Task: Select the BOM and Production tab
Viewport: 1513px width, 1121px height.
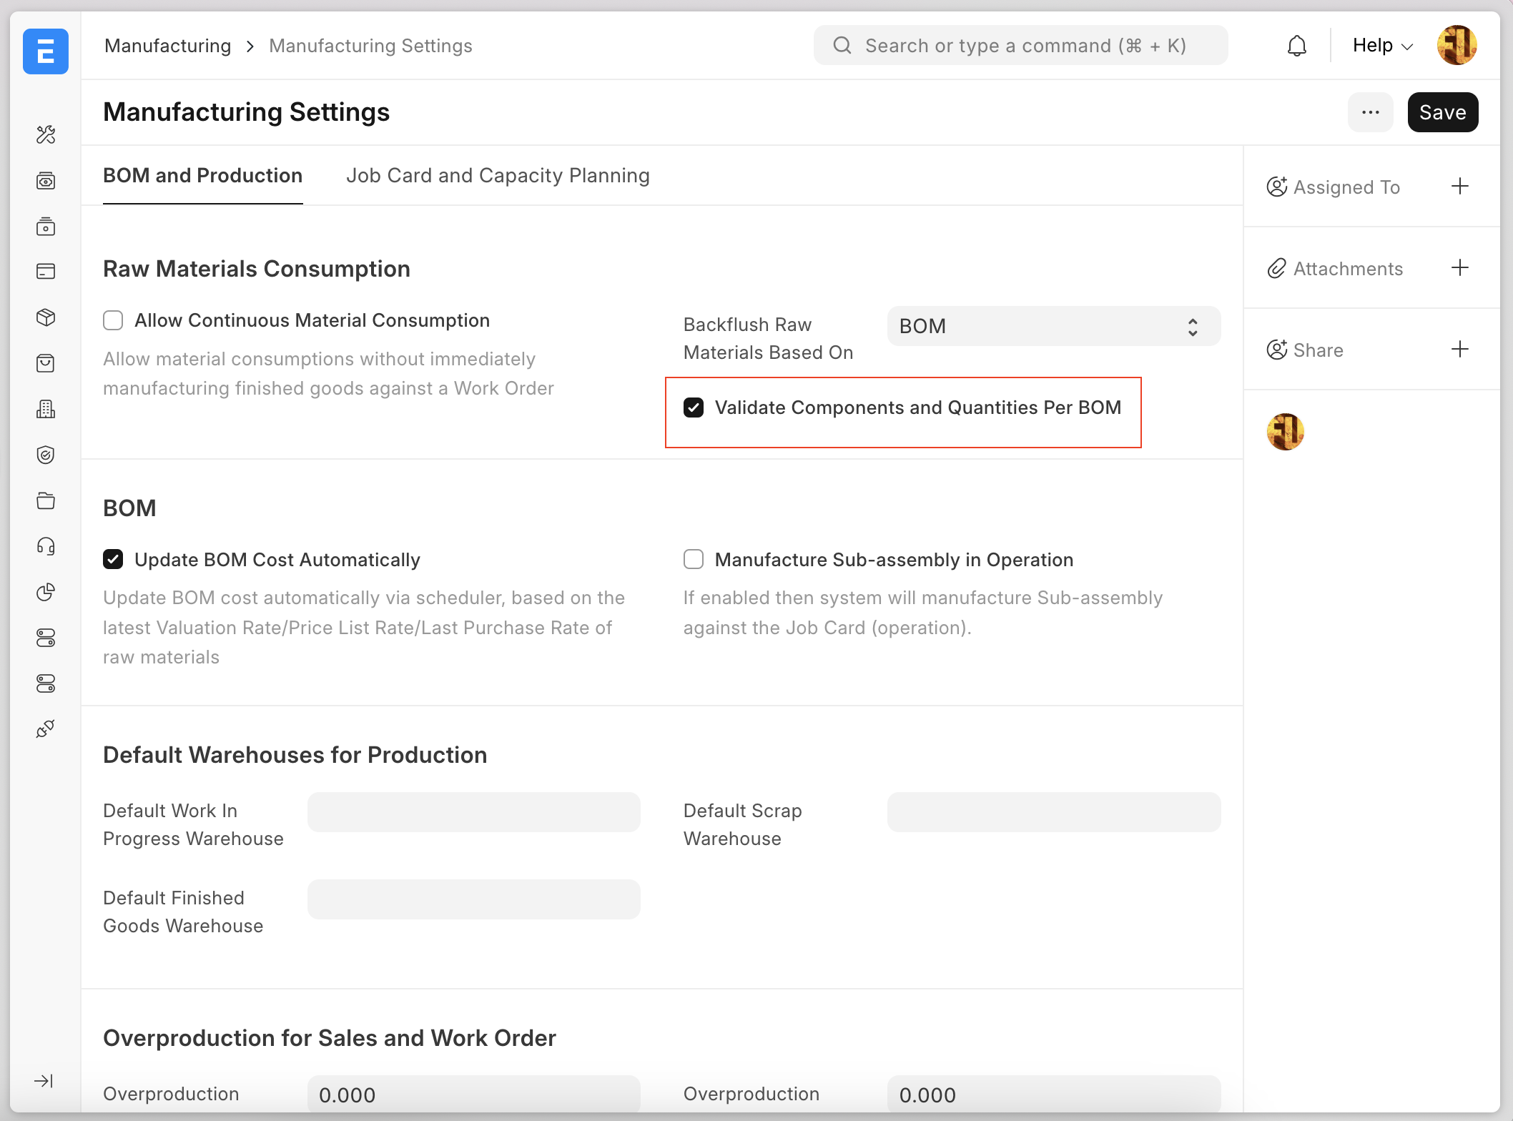Action: click(x=202, y=176)
